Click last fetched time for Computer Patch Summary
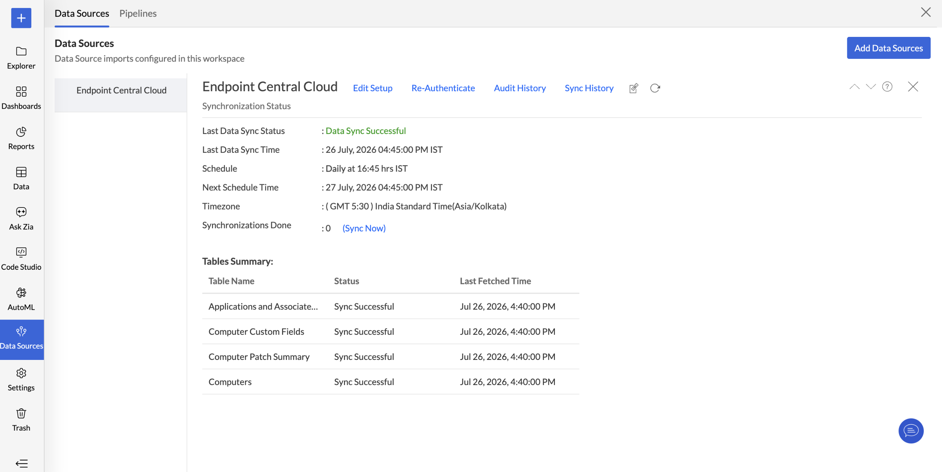Viewport: 942px width, 472px height. [x=508, y=357]
